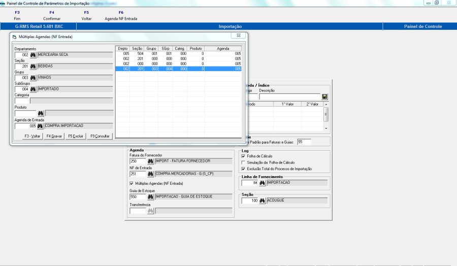The image size is (457, 266).
Task: Click index Descrição input field
Action: (290, 96)
